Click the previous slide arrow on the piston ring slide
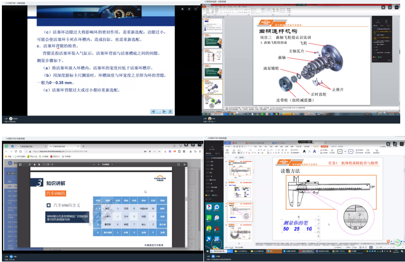 pos(153,112)
